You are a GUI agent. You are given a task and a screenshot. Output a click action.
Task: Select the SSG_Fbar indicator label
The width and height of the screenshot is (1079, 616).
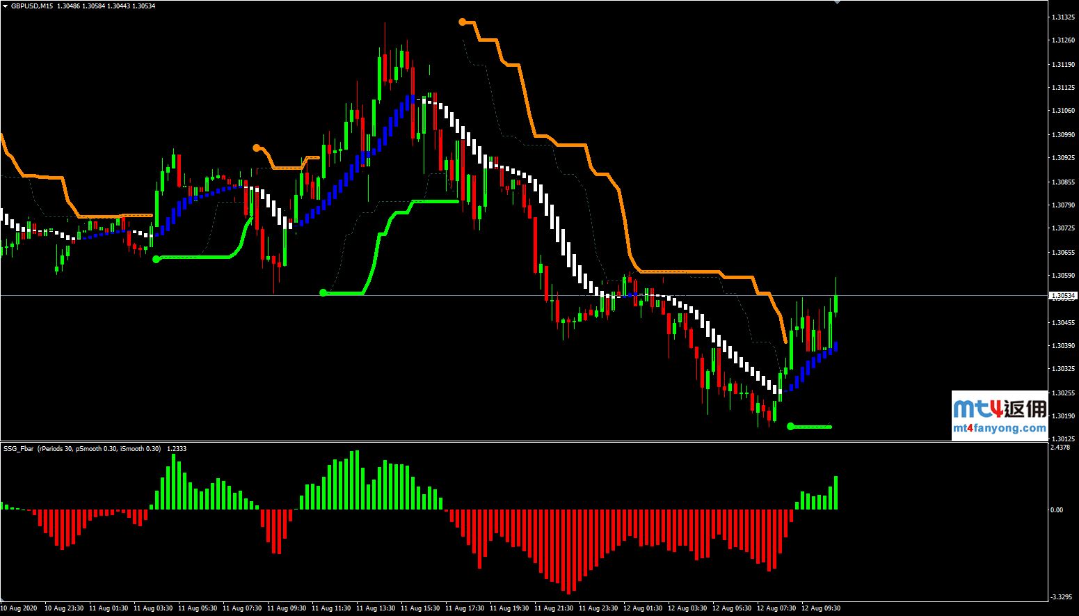18,449
